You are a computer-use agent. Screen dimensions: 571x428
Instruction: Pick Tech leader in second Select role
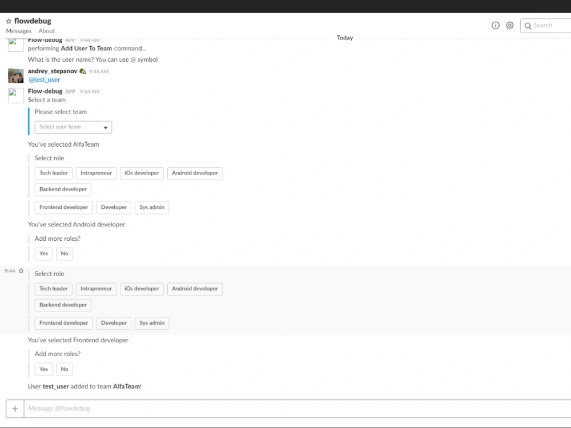coord(54,289)
